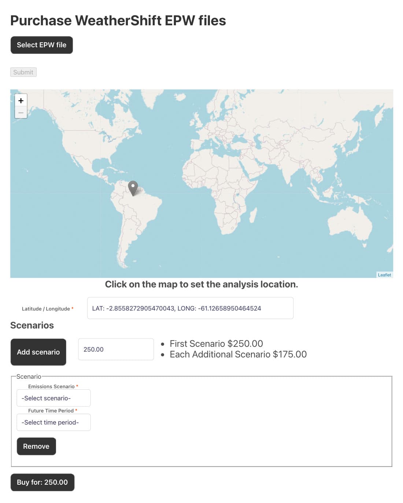Screen dimensions: 403x503
Task: Open the Future Time Period dropdown
Action: coord(53,422)
